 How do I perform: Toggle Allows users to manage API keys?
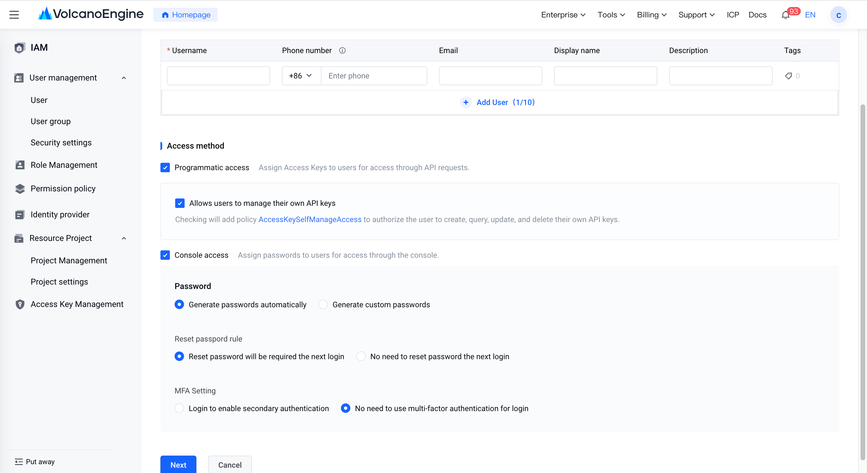tap(180, 203)
